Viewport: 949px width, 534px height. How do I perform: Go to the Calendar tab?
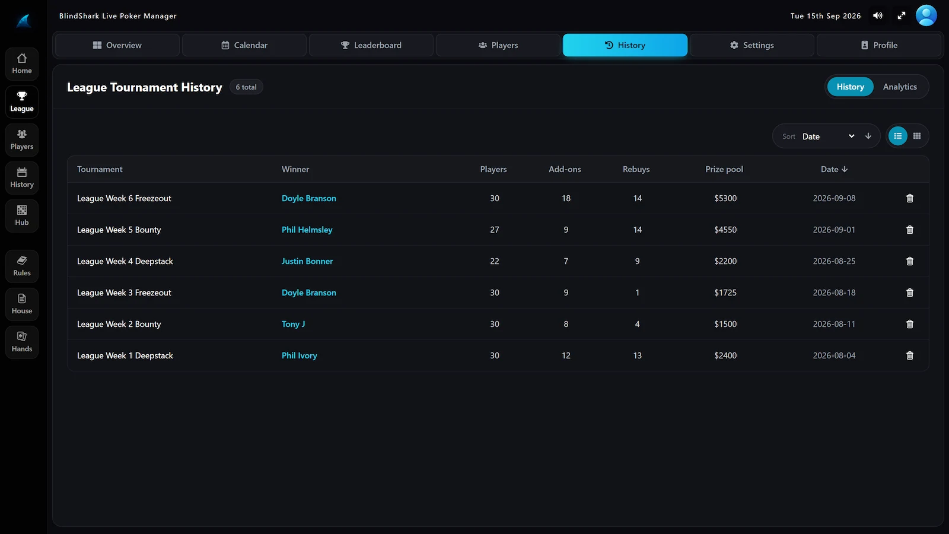pyautogui.click(x=244, y=45)
